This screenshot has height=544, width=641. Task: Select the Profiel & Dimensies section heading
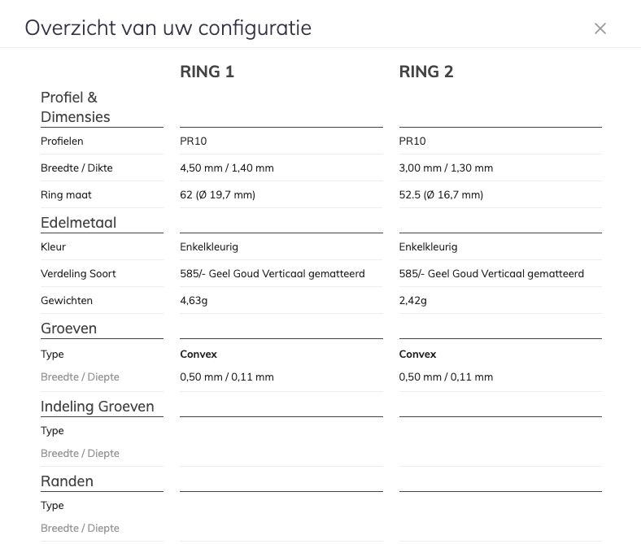pyautogui.click(x=76, y=107)
